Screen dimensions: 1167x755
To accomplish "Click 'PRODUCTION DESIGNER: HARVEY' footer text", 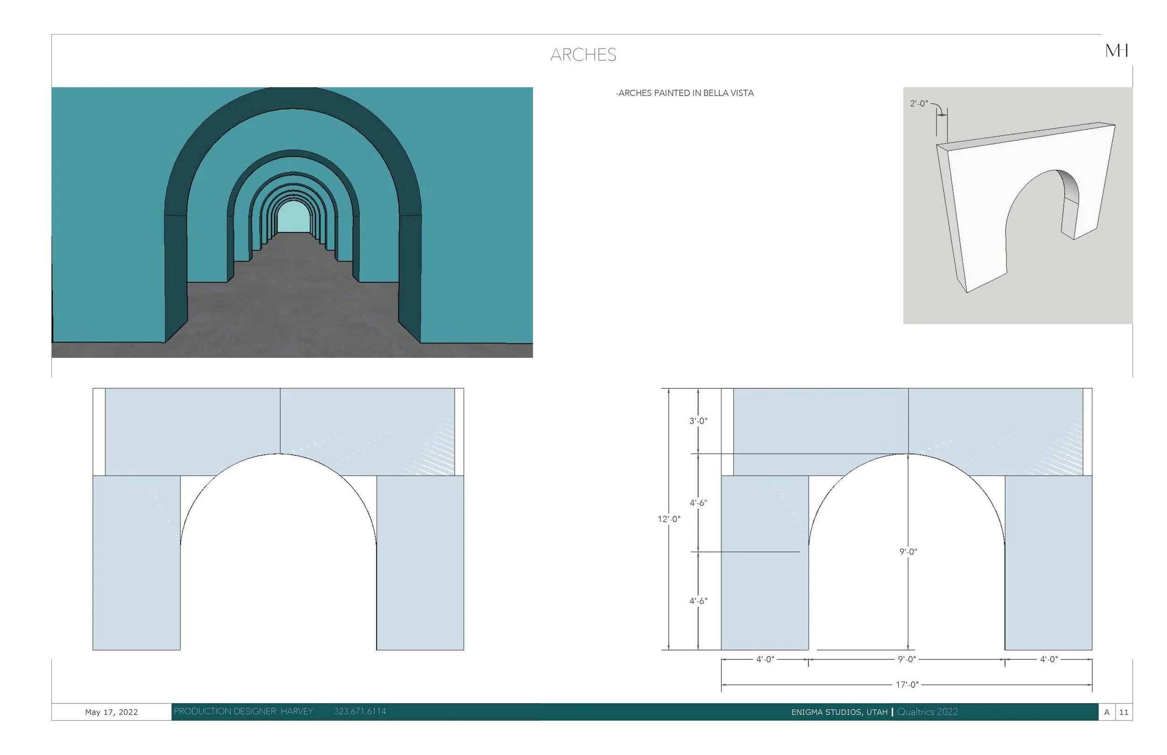I will pyautogui.click(x=243, y=711).
